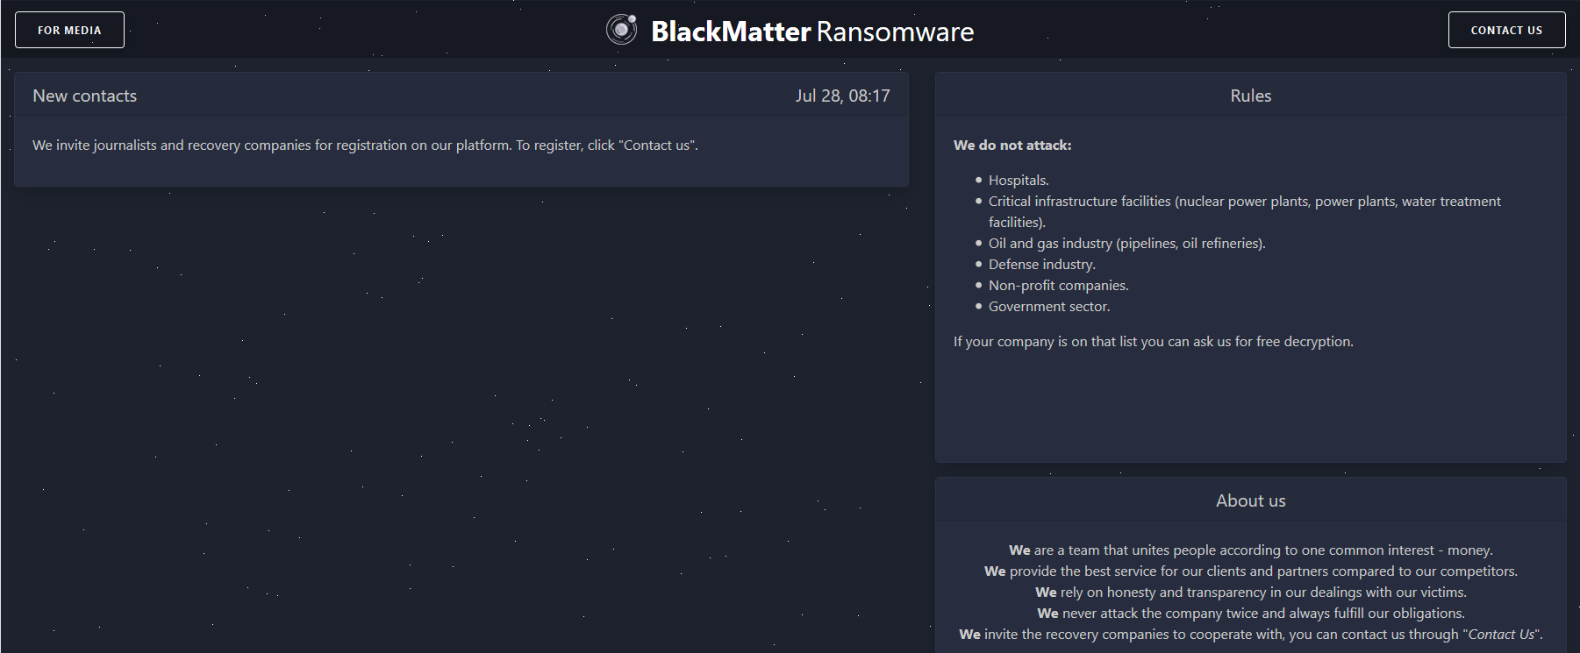Select the Non-profit companies list item
This screenshot has width=1580, height=653.
click(x=1059, y=286)
